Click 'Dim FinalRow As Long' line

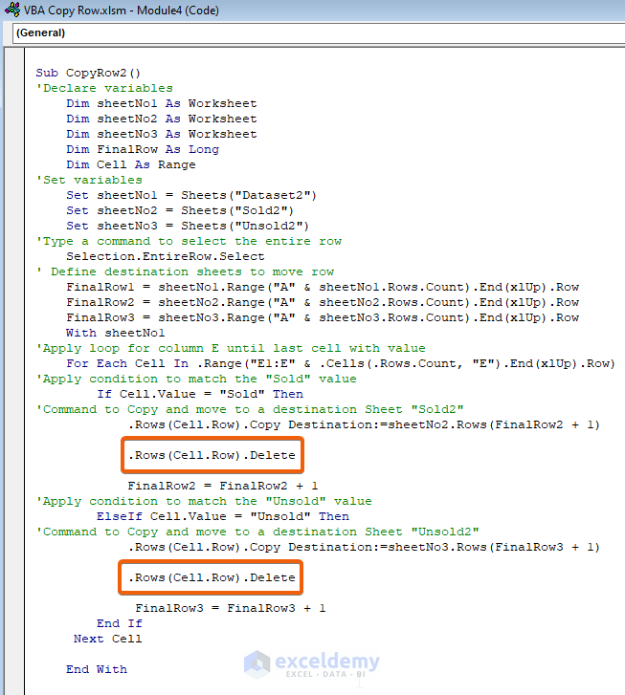tap(143, 149)
